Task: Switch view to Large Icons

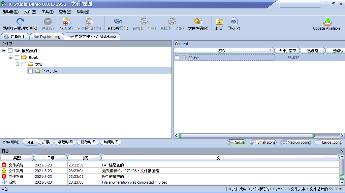Action: 328,142
